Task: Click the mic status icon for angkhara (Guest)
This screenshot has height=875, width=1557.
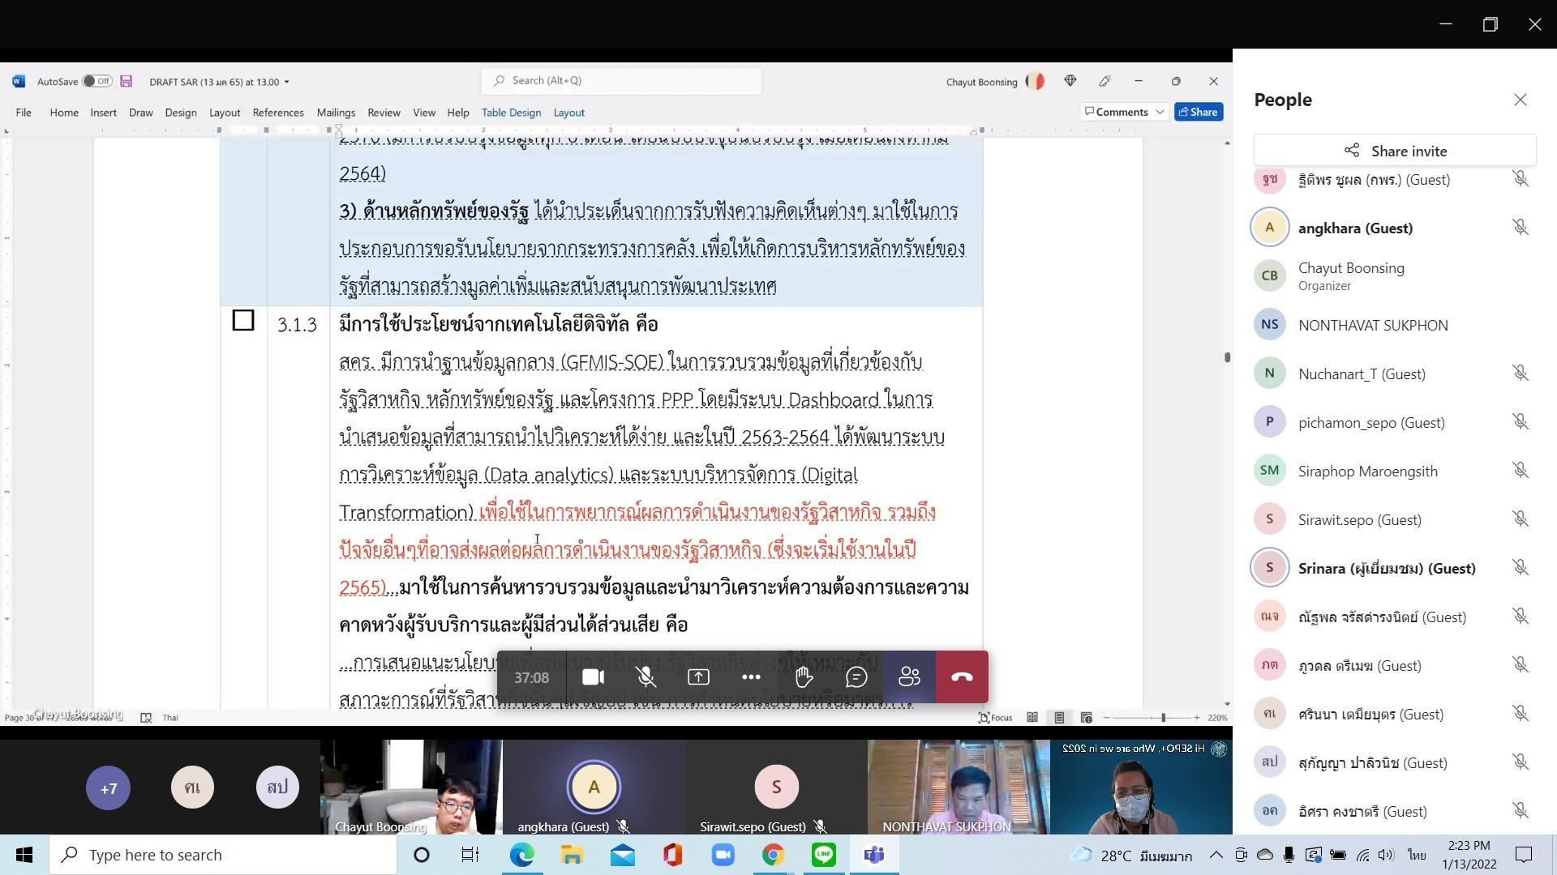Action: (1521, 228)
